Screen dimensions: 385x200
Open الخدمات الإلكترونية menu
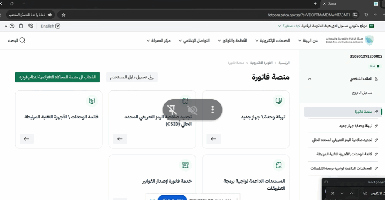(273, 40)
